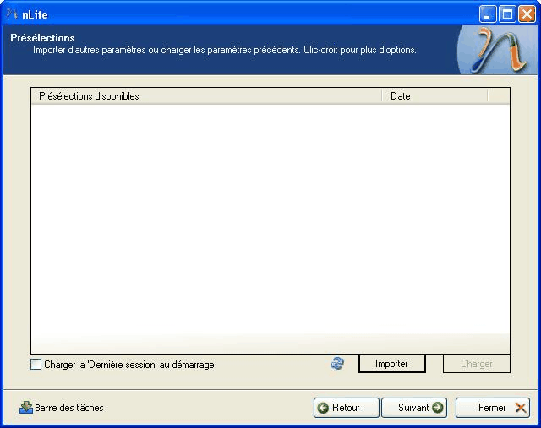The height and width of the screenshot is (428, 541).
Task: Go back with the Retour button
Action: pyautogui.click(x=346, y=408)
